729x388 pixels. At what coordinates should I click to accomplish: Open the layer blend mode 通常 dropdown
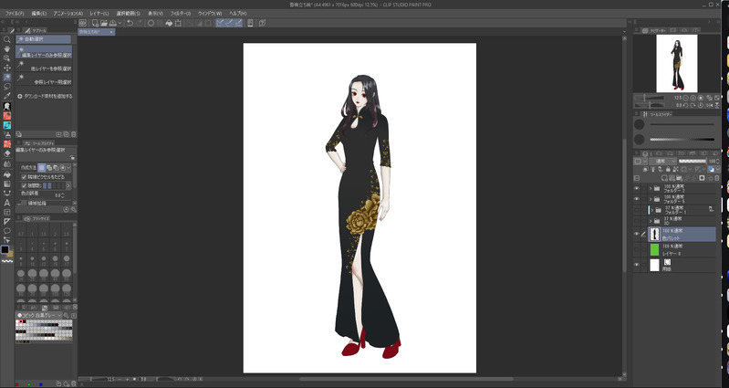click(x=662, y=161)
